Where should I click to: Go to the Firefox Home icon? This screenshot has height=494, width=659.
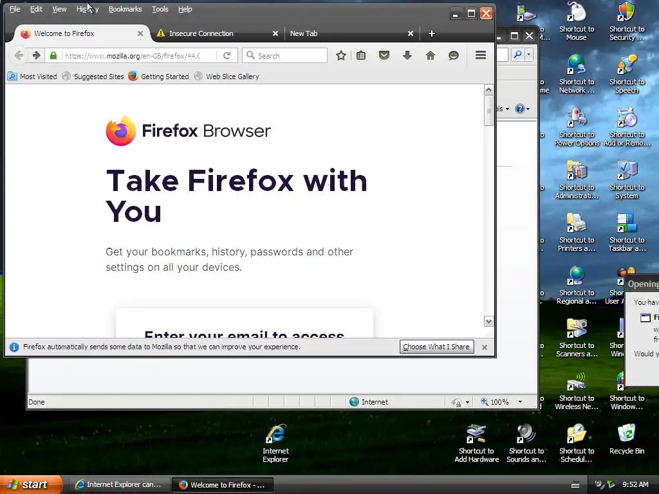click(431, 55)
